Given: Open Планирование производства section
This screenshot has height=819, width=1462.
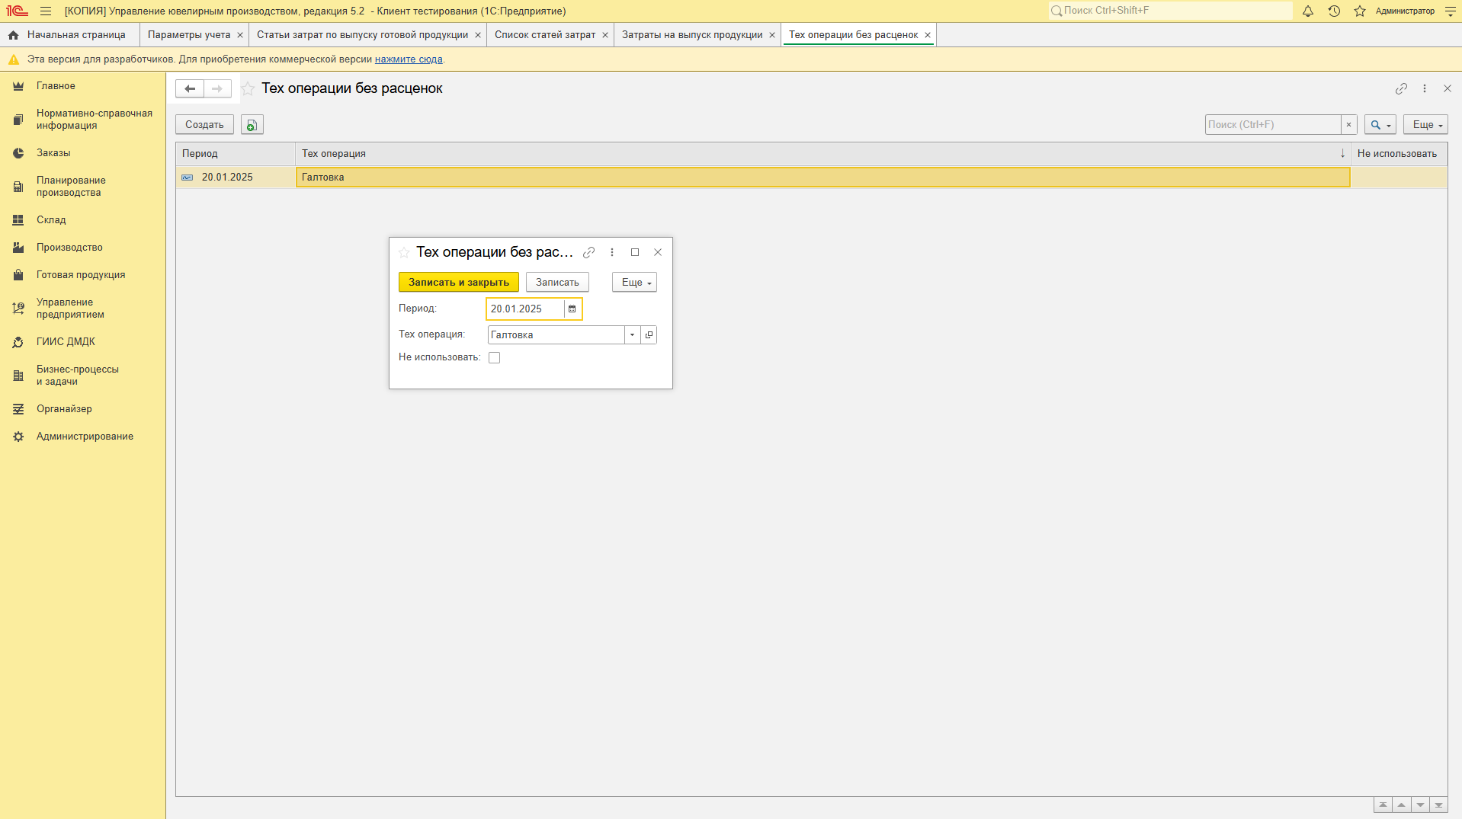Looking at the screenshot, I should point(82,187).
